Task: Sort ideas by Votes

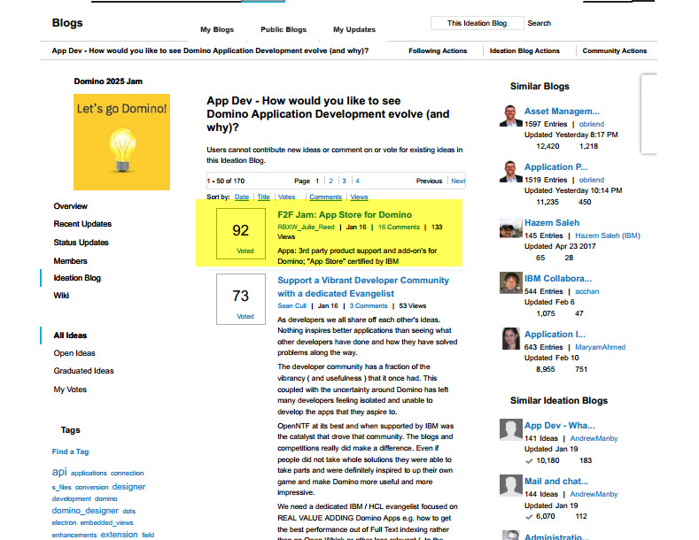Action: point(287,197)
